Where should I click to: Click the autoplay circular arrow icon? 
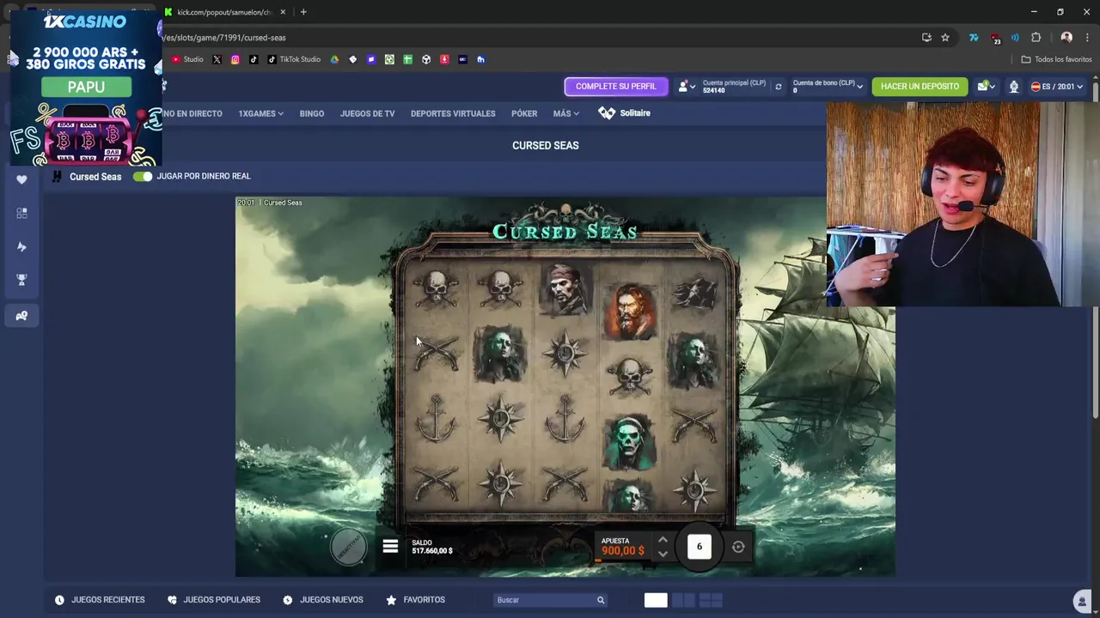[x=738, y=547]
